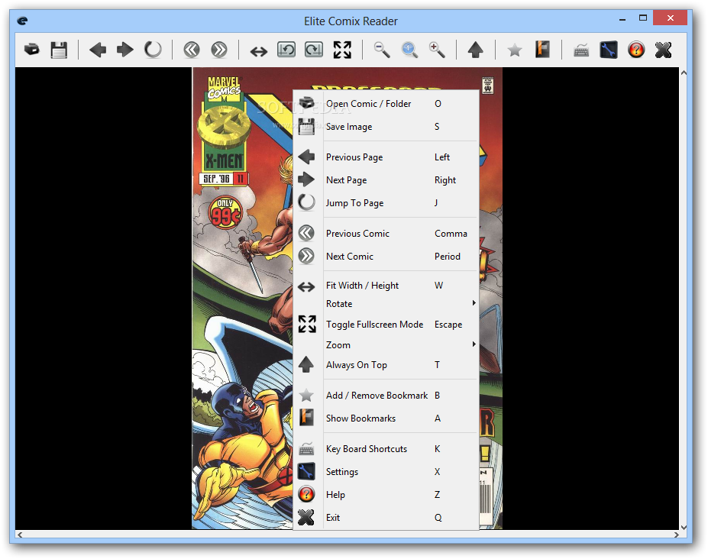Go to previous page via toolbar left arrow

[x=98, y=49]
